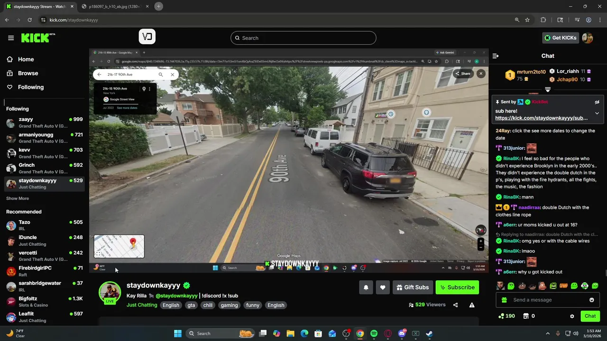Click the Subscribe button
Image resolution: width=607 pixels, height=341 pixels.
(457, 287)
